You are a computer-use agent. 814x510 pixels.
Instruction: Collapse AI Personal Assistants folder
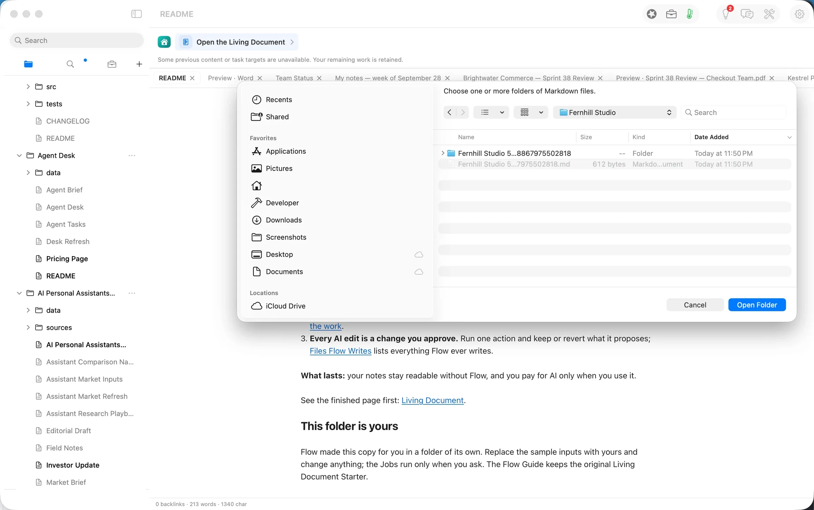19,293
